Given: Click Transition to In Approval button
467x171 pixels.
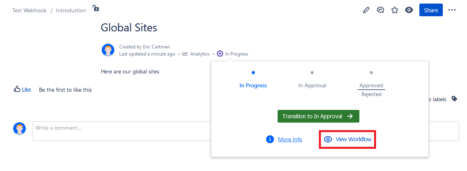Looking at the screenshot, I should pos(318,116).
